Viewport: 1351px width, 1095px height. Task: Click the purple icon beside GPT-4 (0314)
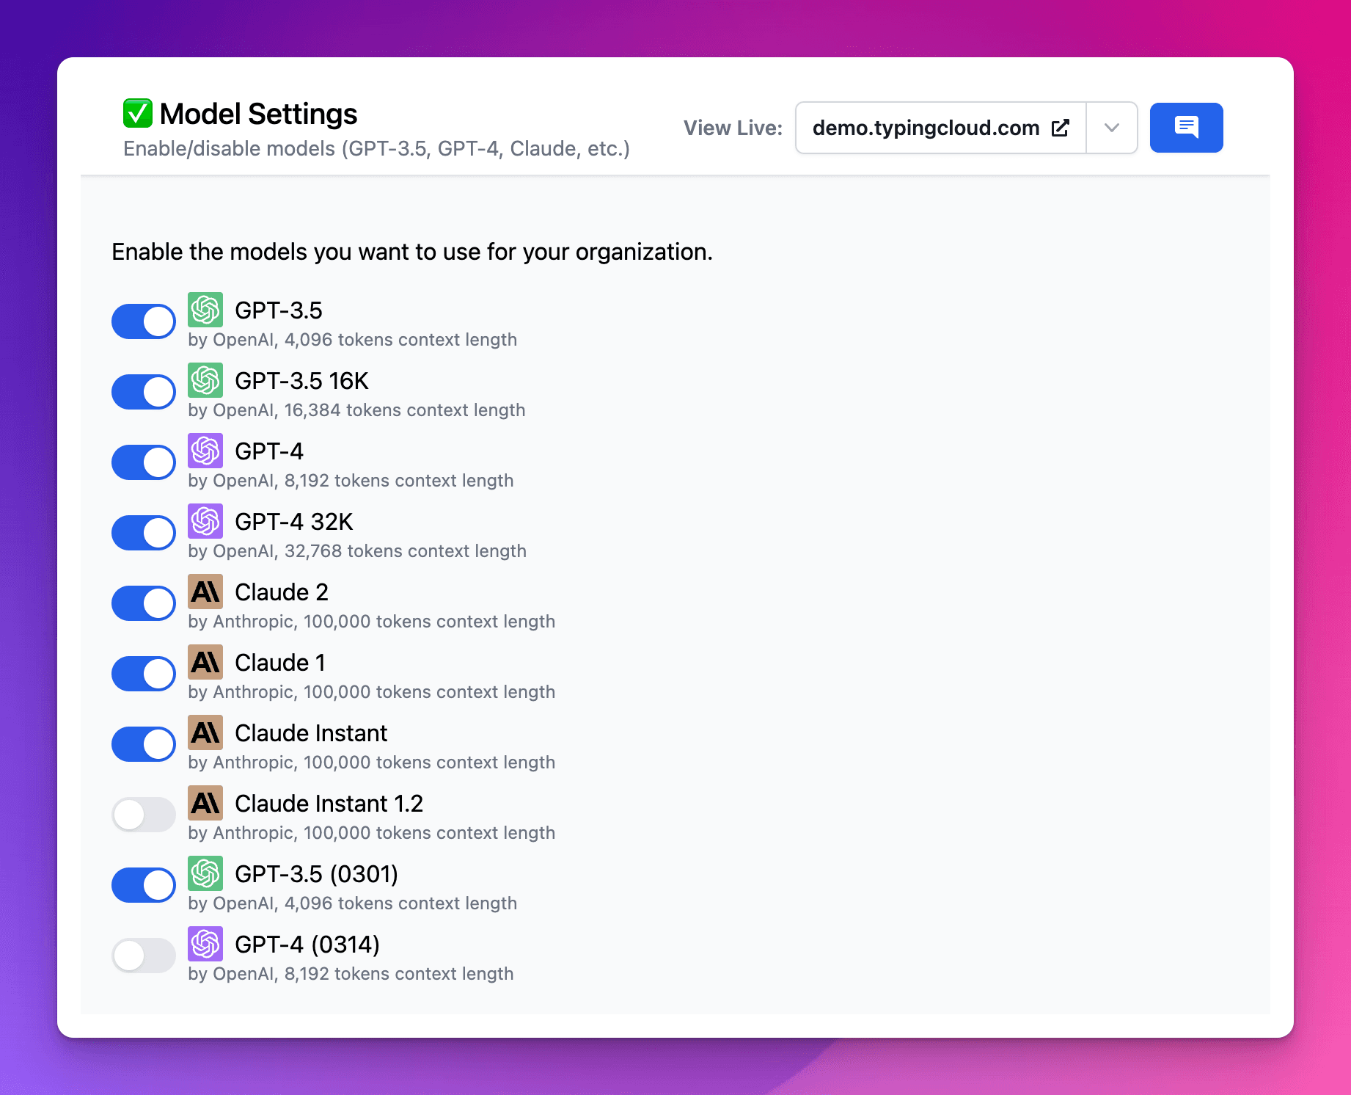[205, 944]
